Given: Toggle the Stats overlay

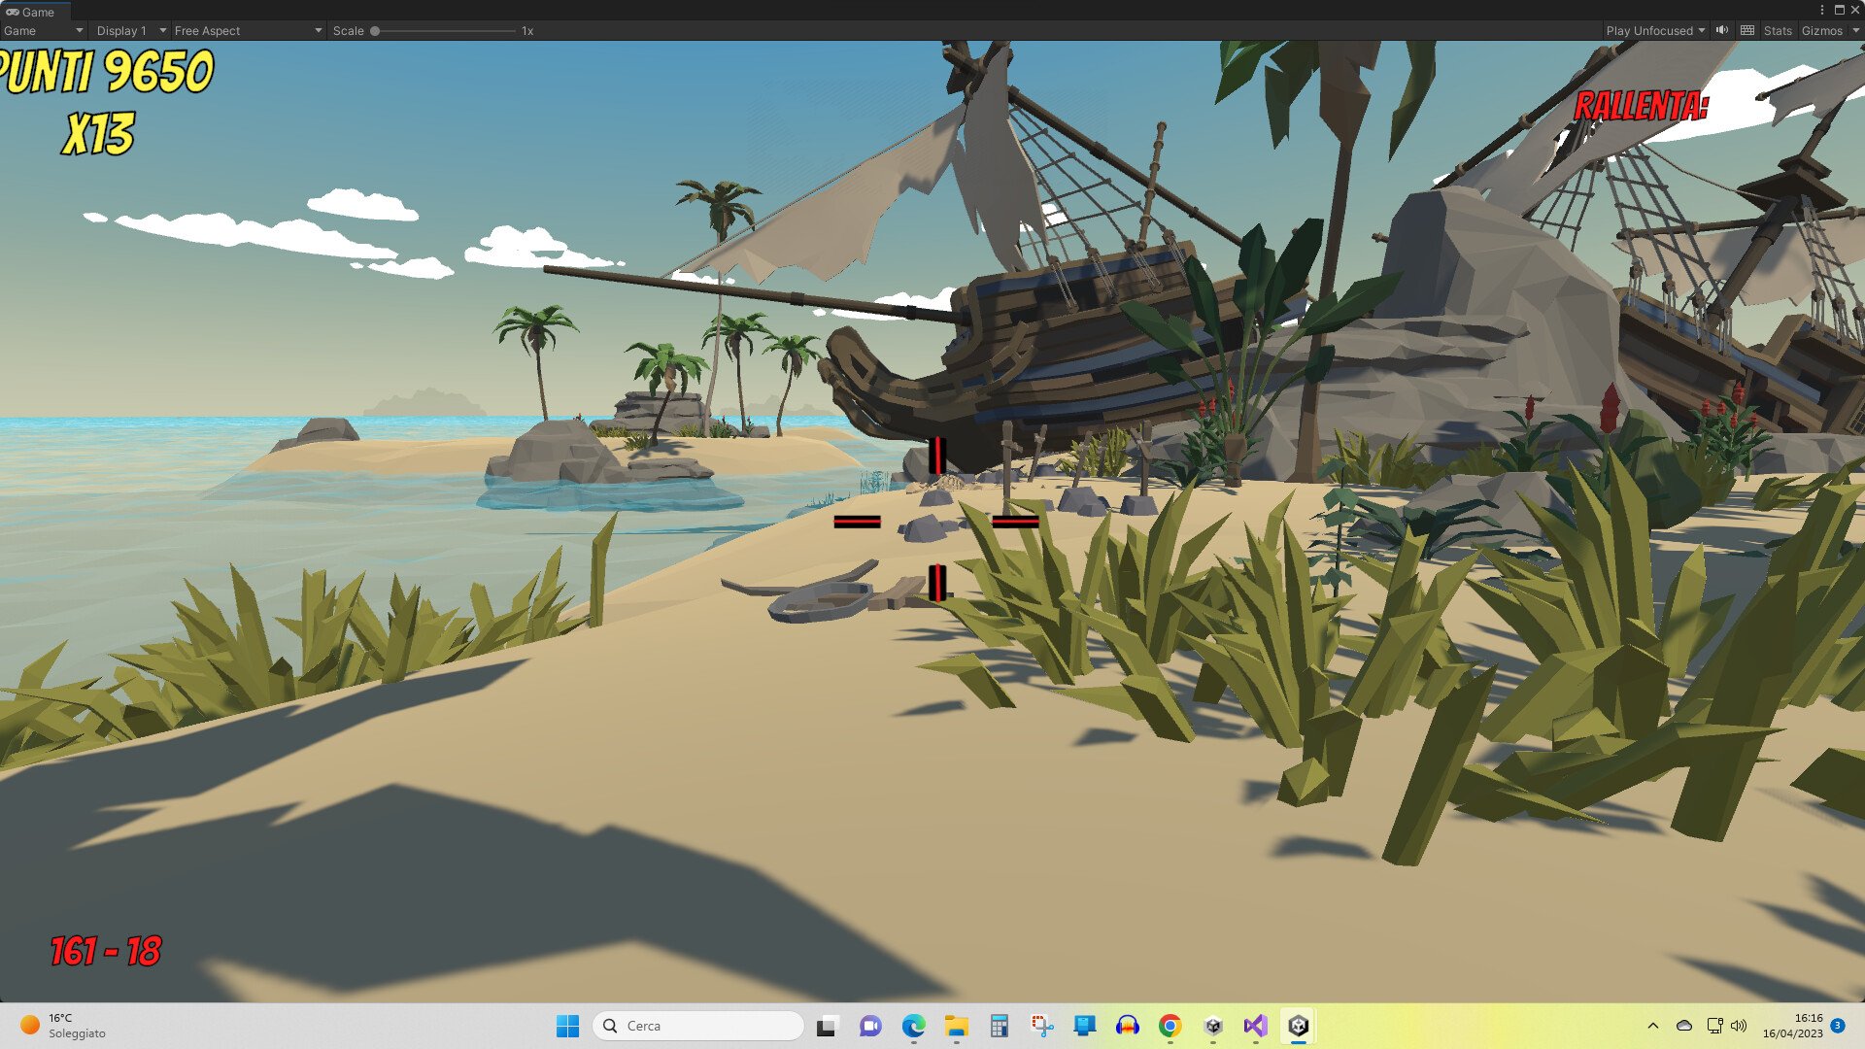Looking at the screenshot, I should [x=1778, y=30].
